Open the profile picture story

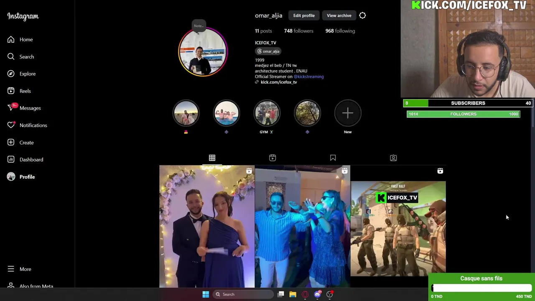click(x=203, y=52)
